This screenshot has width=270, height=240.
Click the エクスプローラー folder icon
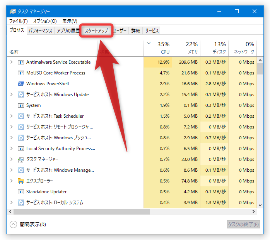[21, 181]
